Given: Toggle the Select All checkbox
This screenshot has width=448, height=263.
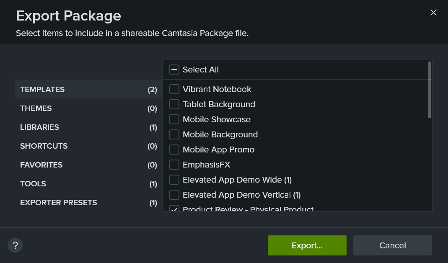Looking at the screenshot, I should (x=174, y=70).
